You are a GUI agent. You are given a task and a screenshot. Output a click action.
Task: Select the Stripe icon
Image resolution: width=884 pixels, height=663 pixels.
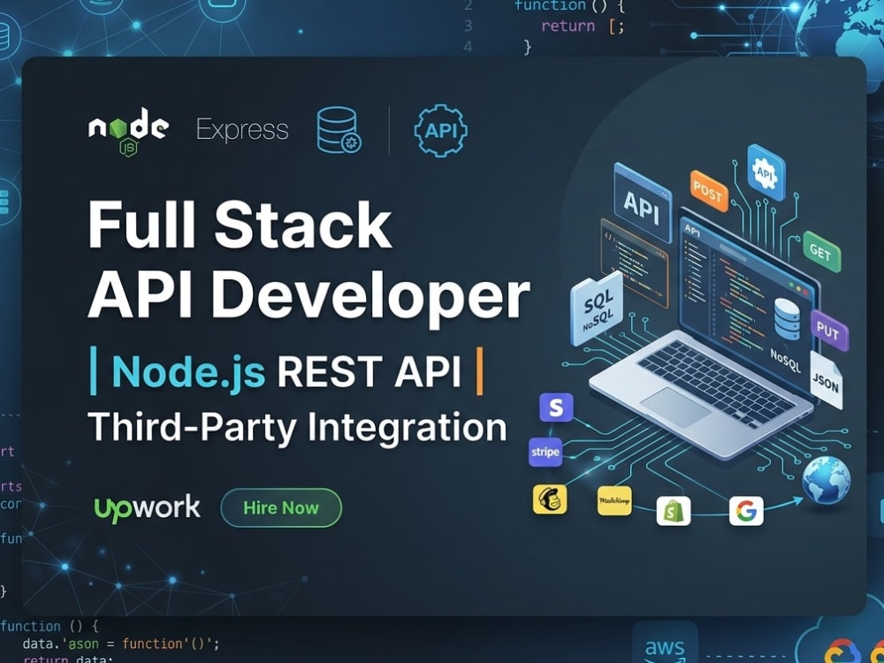click(x=545, y=452)
